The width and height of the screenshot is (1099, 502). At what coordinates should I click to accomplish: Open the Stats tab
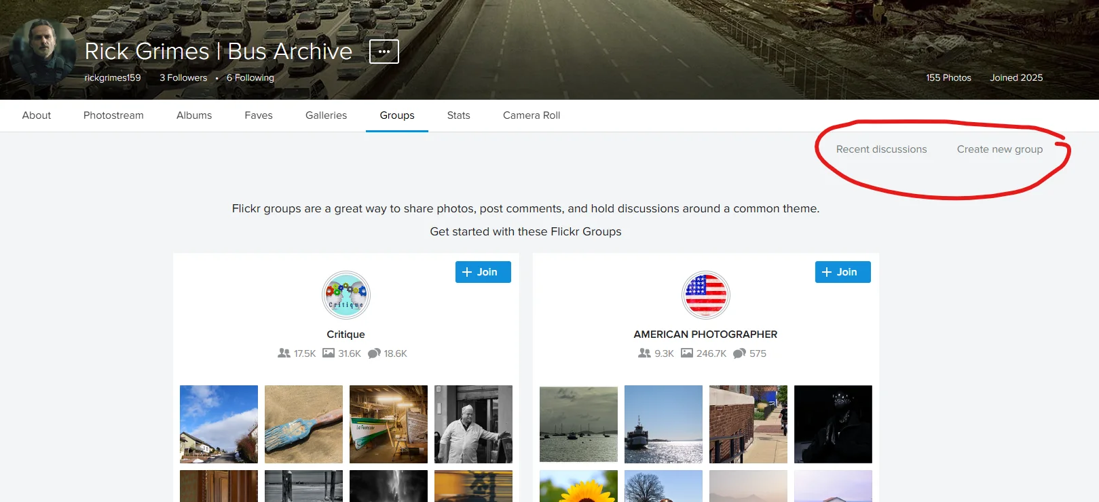point(458,115)
